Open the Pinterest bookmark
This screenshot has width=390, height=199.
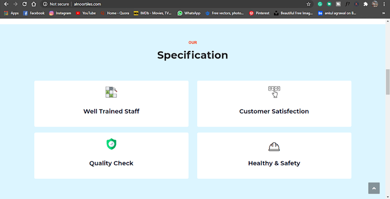[x=259, y=13]
